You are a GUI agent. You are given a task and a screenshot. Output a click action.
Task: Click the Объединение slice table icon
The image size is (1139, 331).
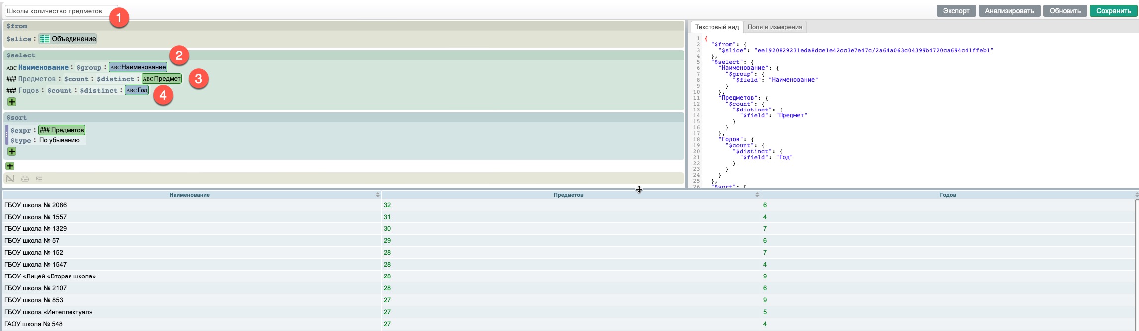(45, 39)
